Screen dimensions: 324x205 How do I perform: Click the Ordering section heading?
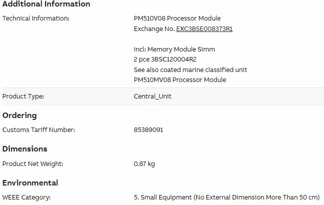[x=19, y=115]
